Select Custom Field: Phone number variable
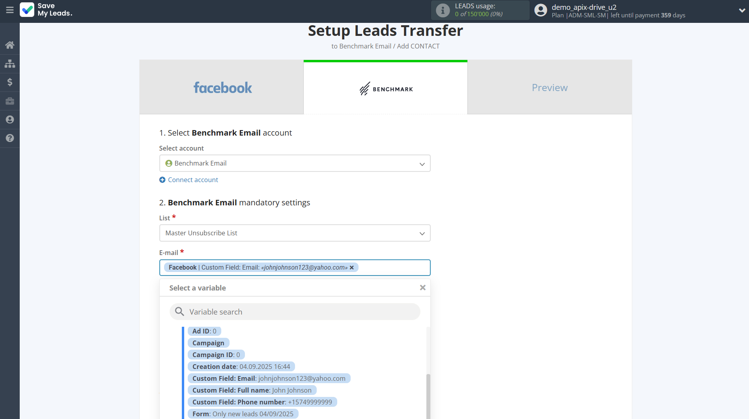749x419 pixels. (262, 402)
